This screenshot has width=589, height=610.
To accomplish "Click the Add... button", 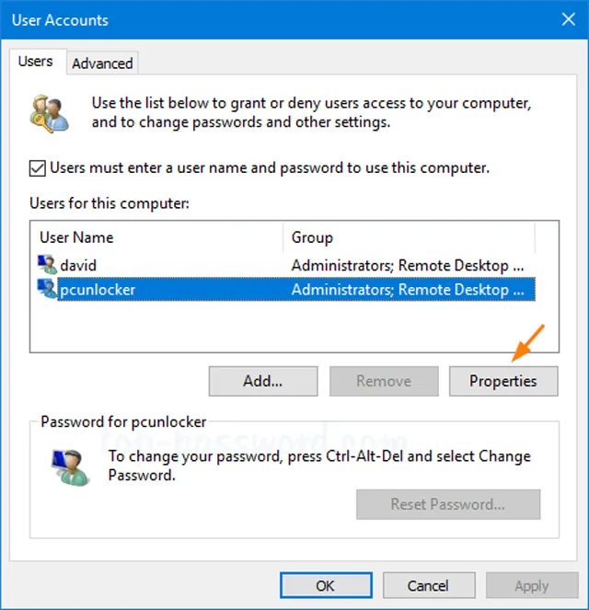I will pos(263,381).
